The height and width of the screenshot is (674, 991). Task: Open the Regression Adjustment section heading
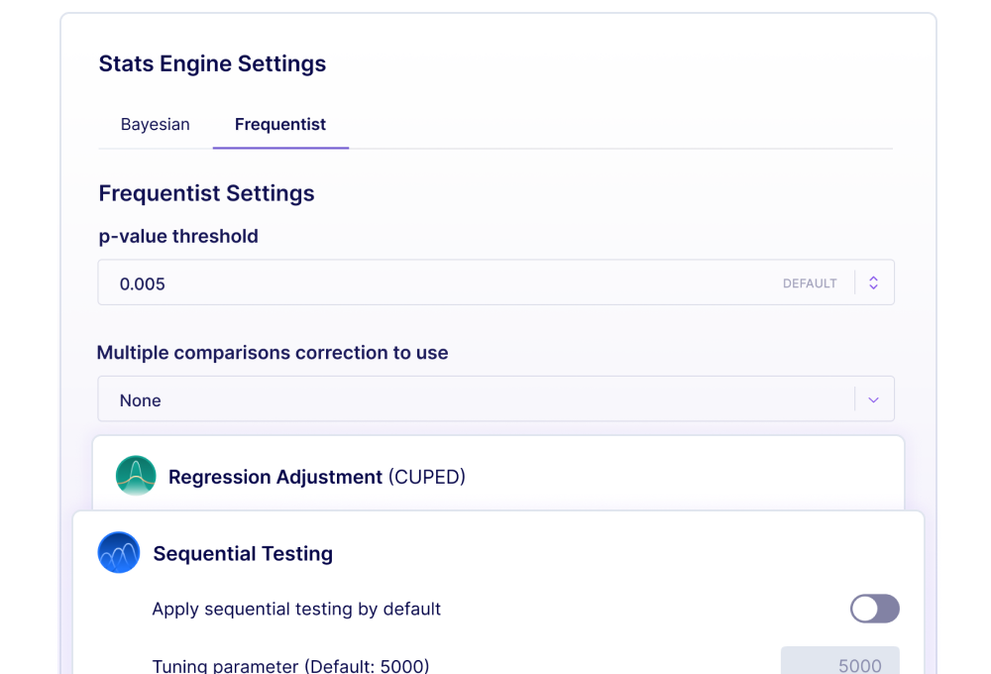coord(275,477)
